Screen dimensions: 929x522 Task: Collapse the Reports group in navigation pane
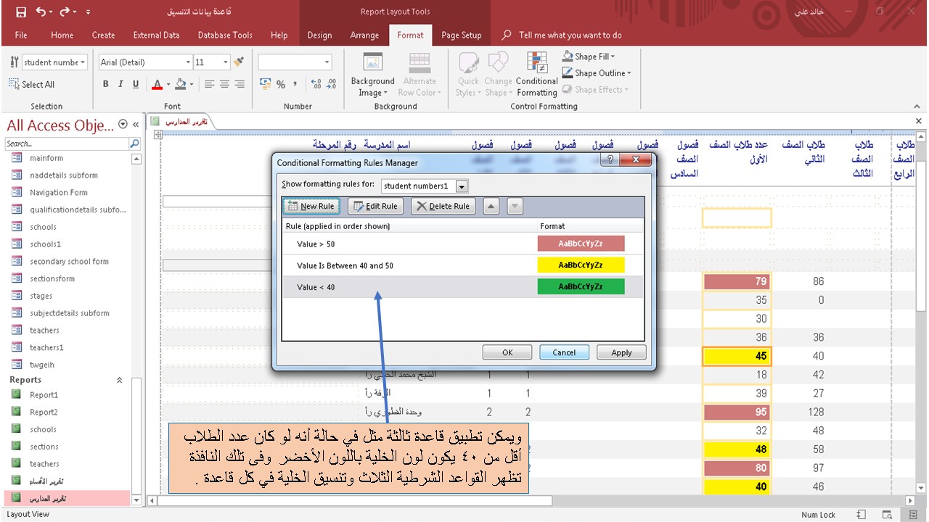click(120, 380)
